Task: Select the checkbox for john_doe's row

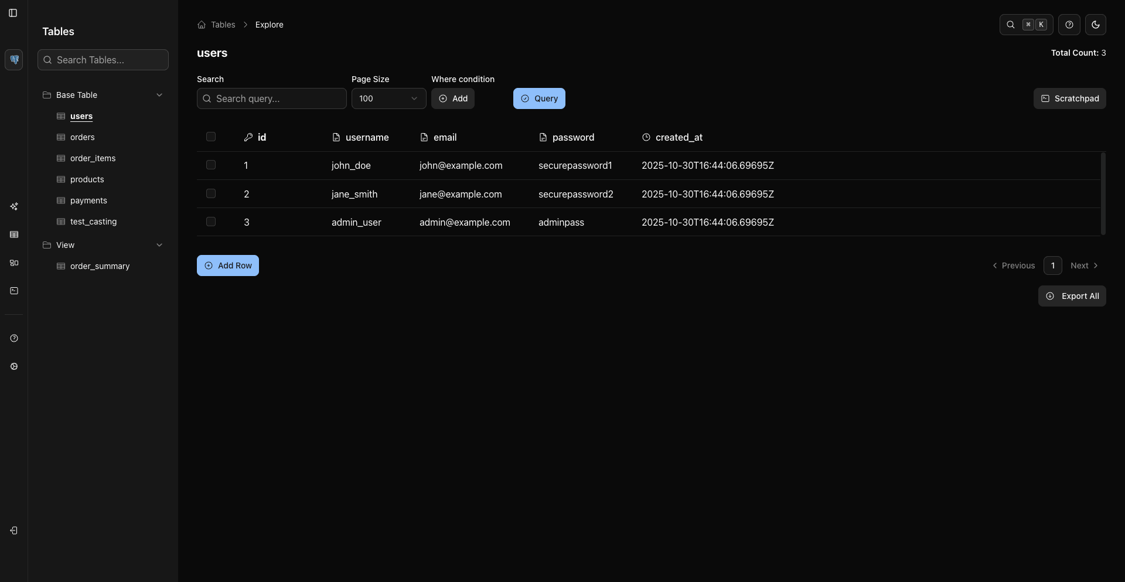Action: [x=211, y=165]
